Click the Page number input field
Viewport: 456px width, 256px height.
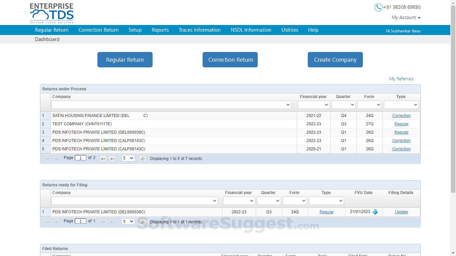click(80, 158)
